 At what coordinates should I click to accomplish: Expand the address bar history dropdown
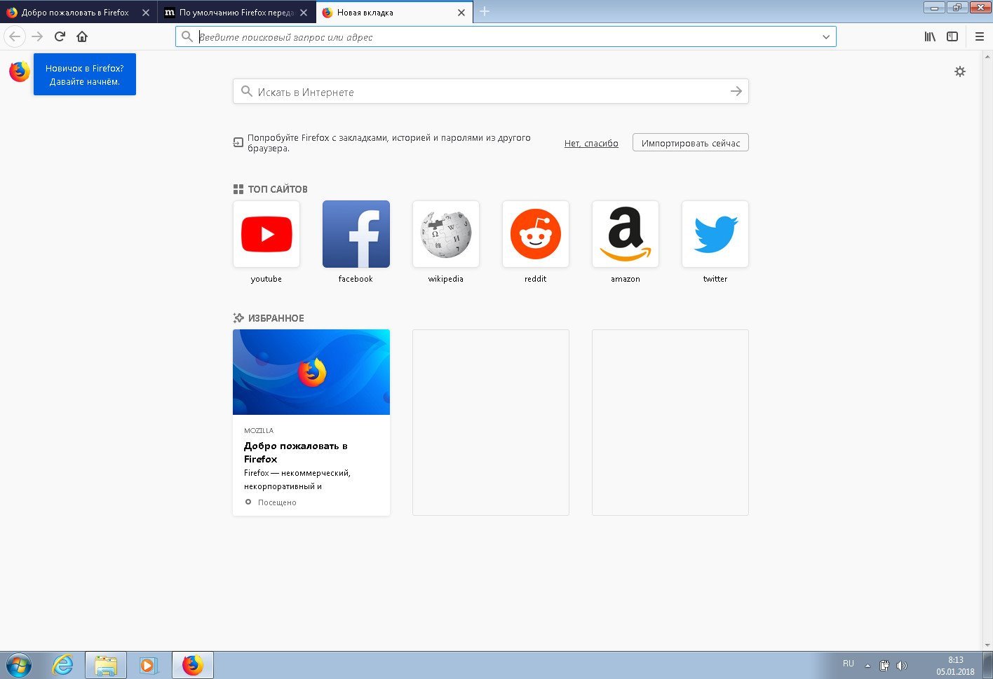826,37
